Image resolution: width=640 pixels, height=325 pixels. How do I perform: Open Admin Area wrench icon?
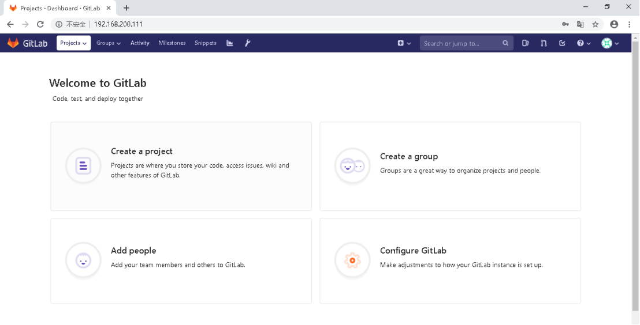tap(247, 43)
